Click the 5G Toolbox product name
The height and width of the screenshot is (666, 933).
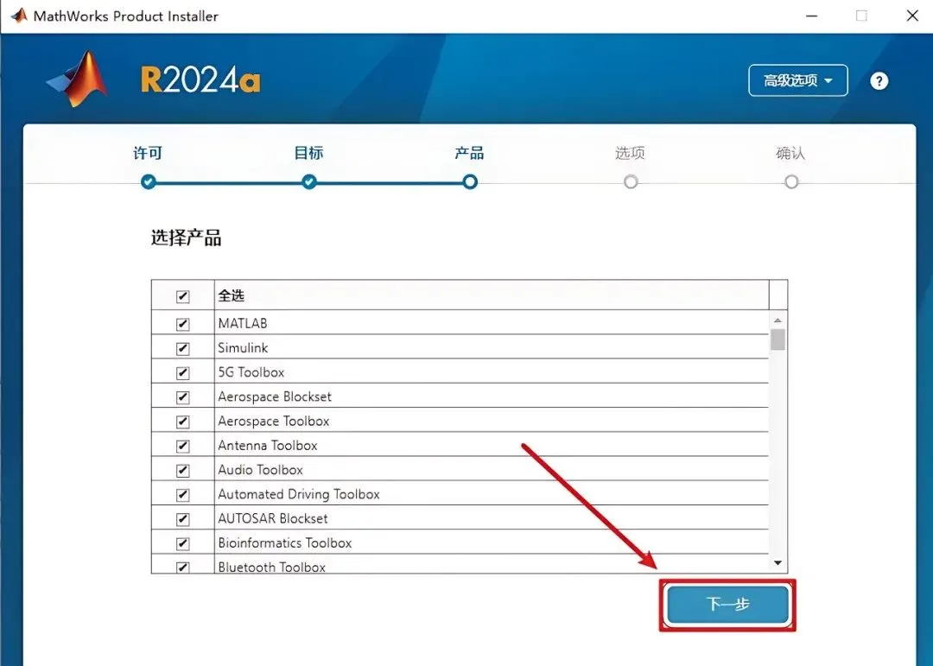[251, 372]
